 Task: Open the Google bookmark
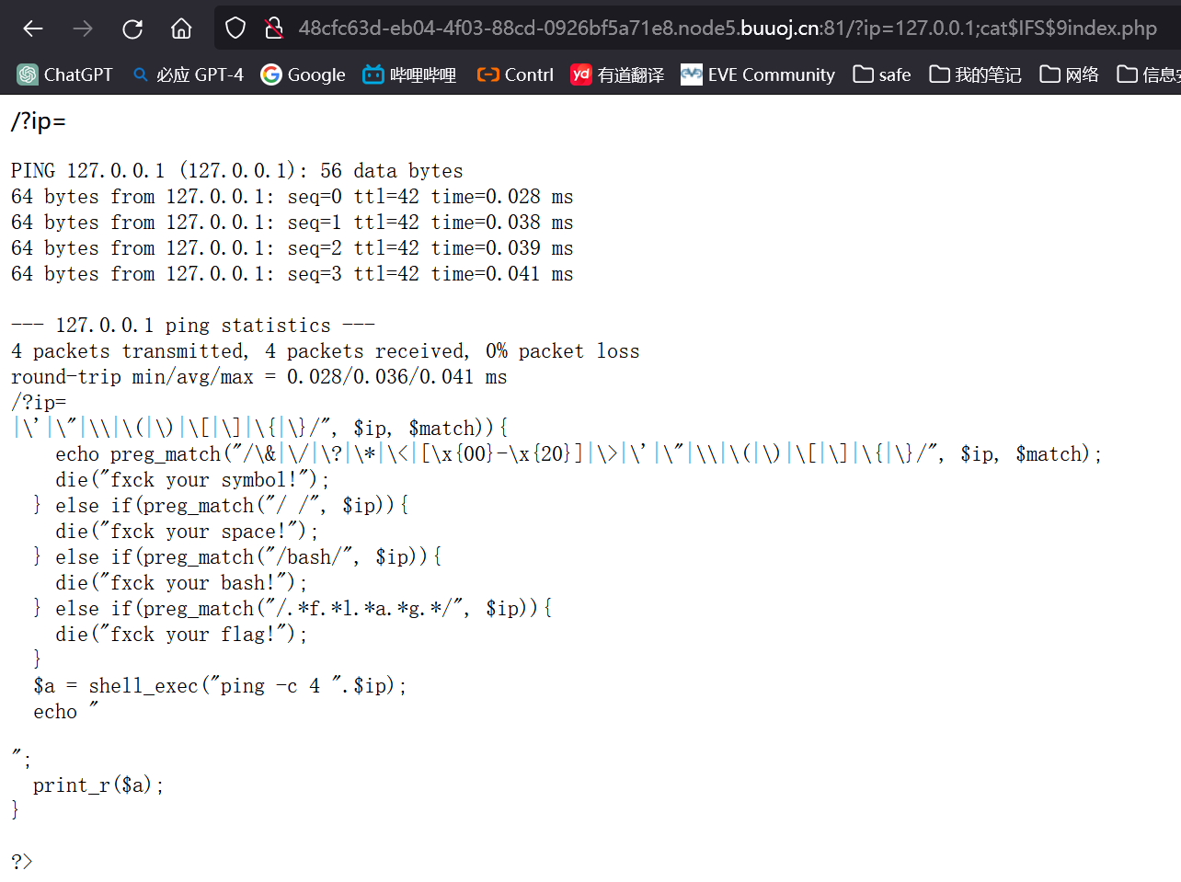click(x=304, y=74)
